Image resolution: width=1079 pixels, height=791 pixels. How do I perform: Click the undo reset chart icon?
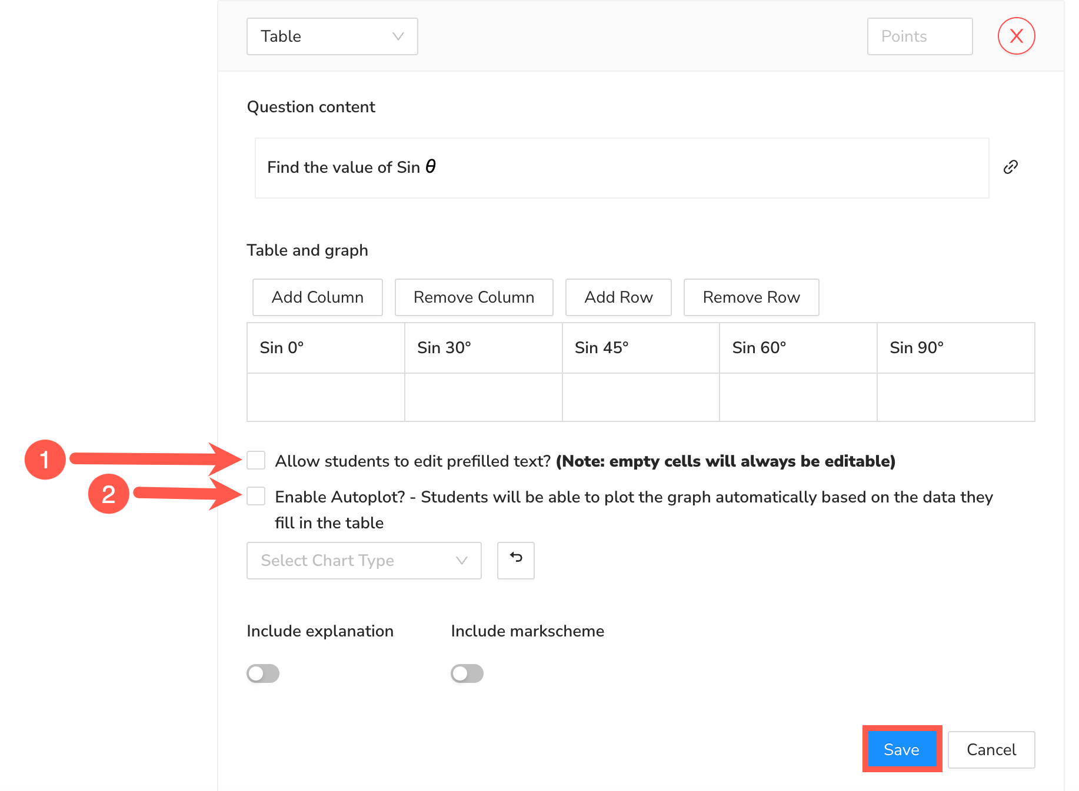(515, 560)
